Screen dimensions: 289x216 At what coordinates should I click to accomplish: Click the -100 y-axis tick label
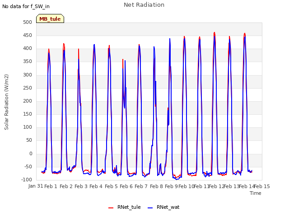27,180
